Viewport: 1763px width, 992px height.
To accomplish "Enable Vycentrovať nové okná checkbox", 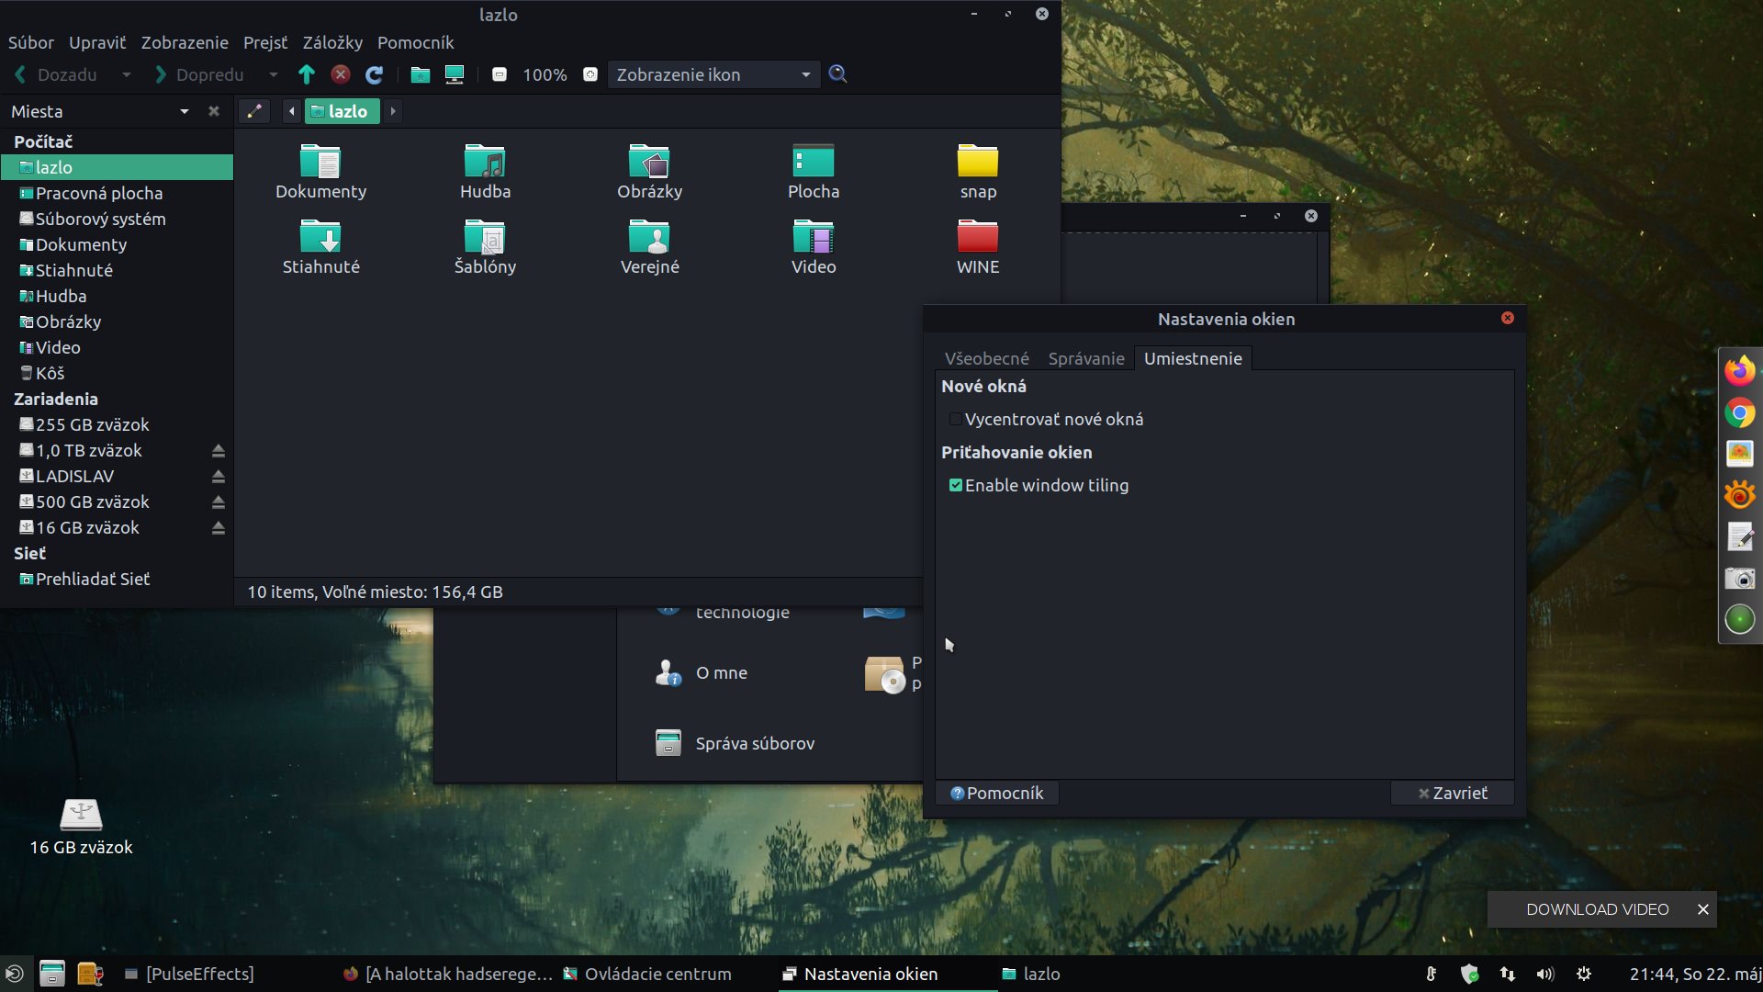I will click(956, 419).
